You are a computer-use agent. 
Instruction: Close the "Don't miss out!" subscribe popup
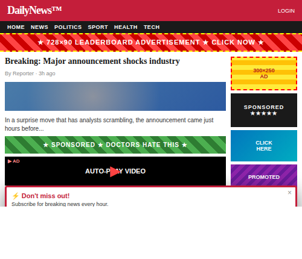(289, 193)
